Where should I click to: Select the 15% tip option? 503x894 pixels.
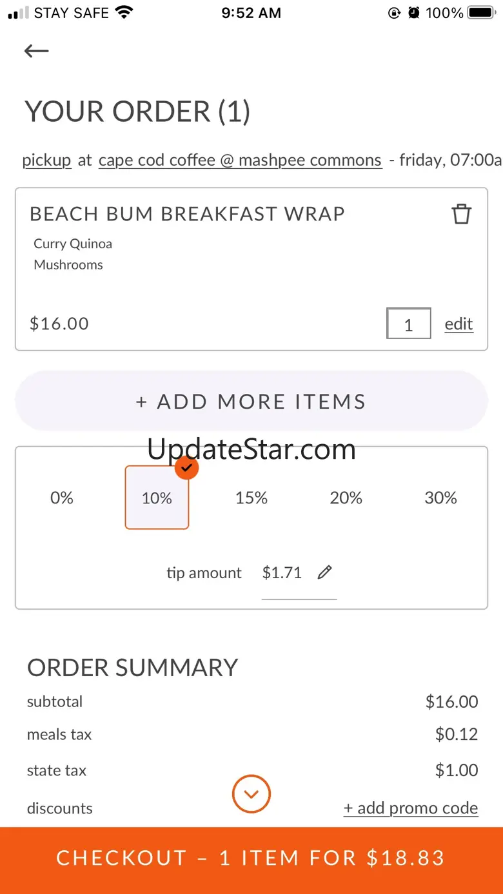pos(252,498)
